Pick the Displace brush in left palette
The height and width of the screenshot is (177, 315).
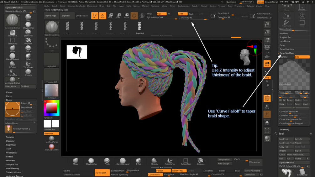(28, 41)
